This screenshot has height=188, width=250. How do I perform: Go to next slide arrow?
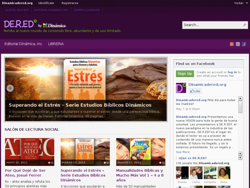point(162,88)
